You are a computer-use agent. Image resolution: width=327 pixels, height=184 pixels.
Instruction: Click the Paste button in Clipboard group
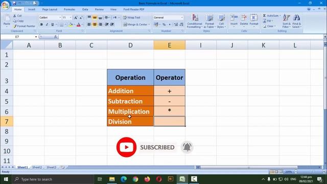coord(7,20)
